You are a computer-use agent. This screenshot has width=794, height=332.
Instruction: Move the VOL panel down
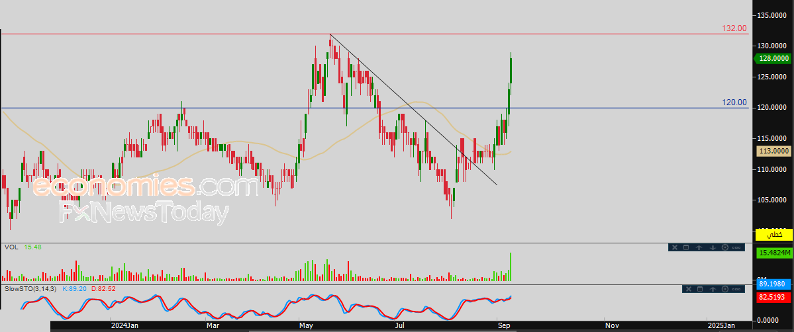point(713,247)
